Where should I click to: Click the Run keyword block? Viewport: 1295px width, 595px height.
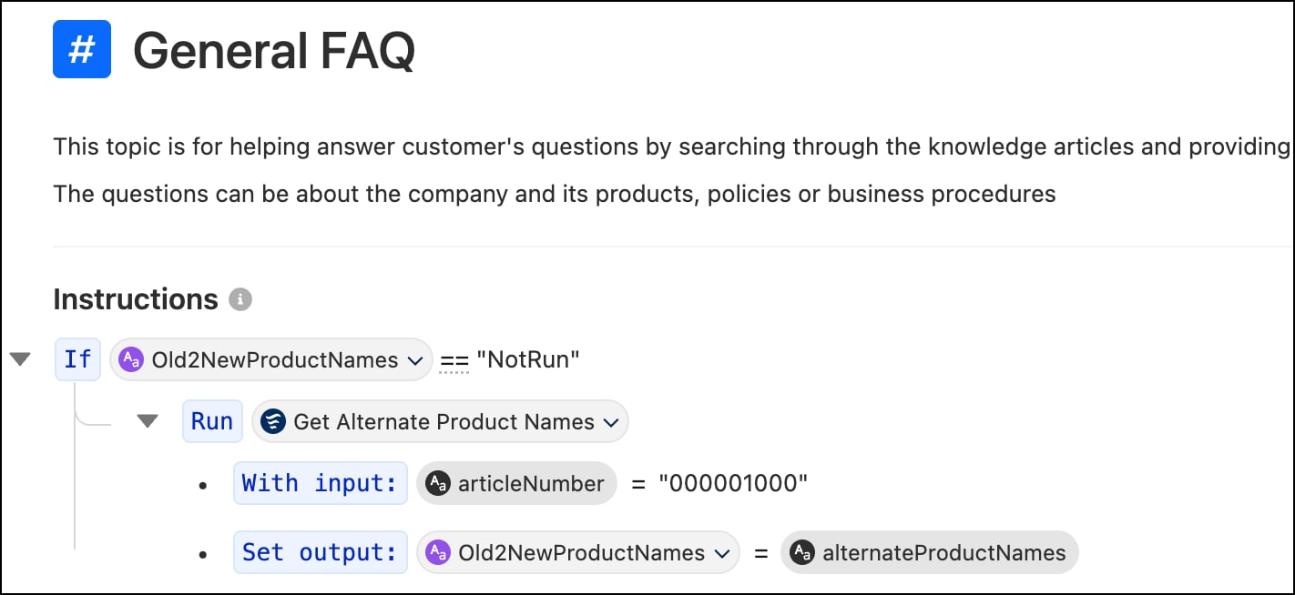coord(212,422)
